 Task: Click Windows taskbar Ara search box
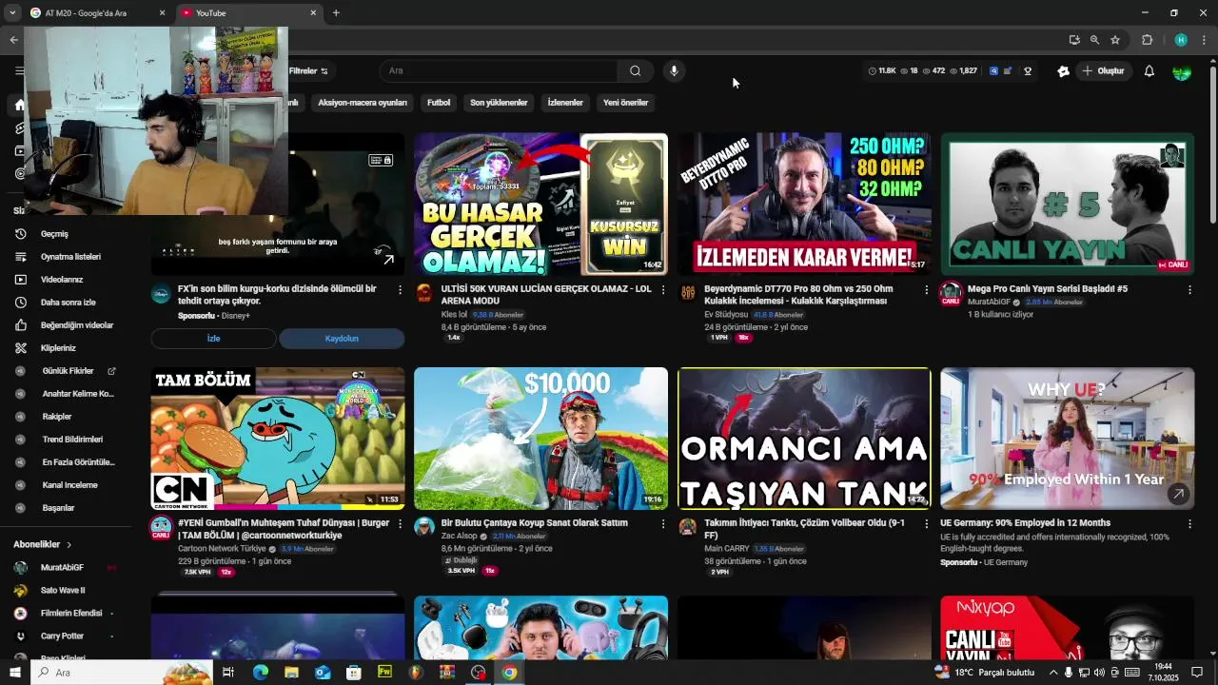tap(121, 673)
